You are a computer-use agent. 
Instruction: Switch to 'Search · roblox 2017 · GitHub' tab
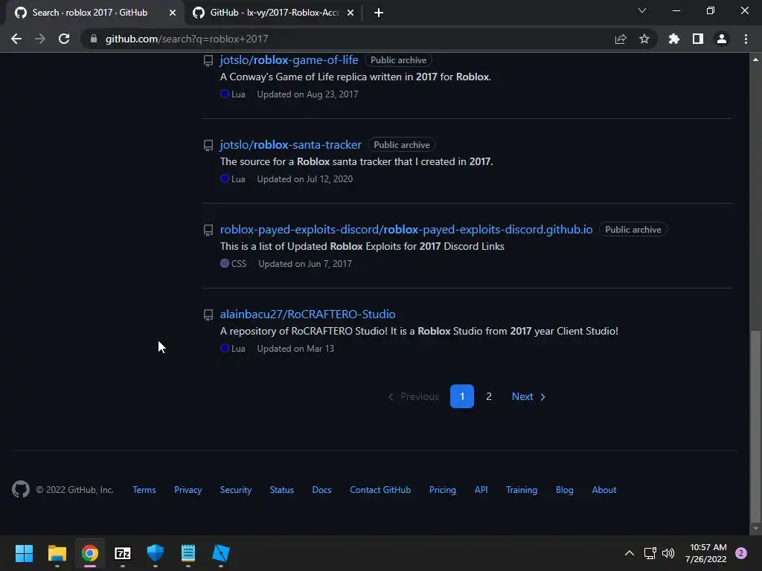tap(90, 13)
